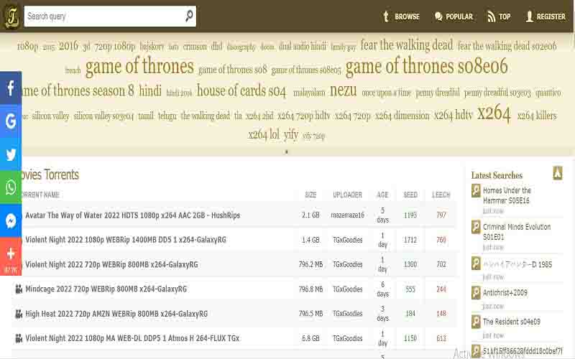The width and height of the screenshot is (575, 359).
Task: Click the 'x264 lol' tag
Action: [x=264, y=134]
